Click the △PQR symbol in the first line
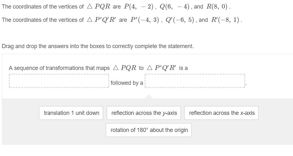Viewport: 293px width, 156px height. (99, 7)
